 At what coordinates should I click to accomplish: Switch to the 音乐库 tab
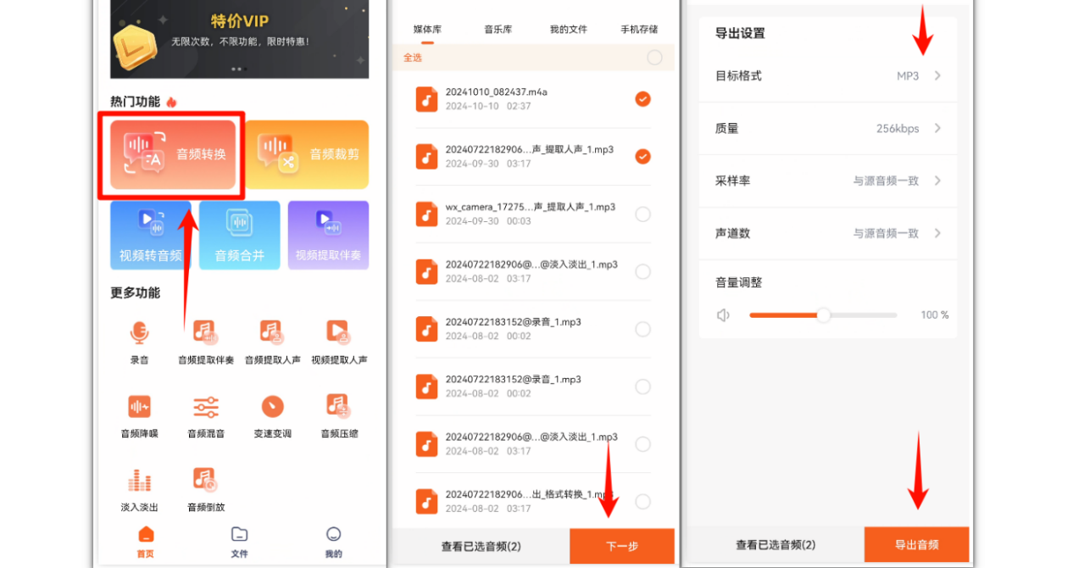(x=498, y=29)
